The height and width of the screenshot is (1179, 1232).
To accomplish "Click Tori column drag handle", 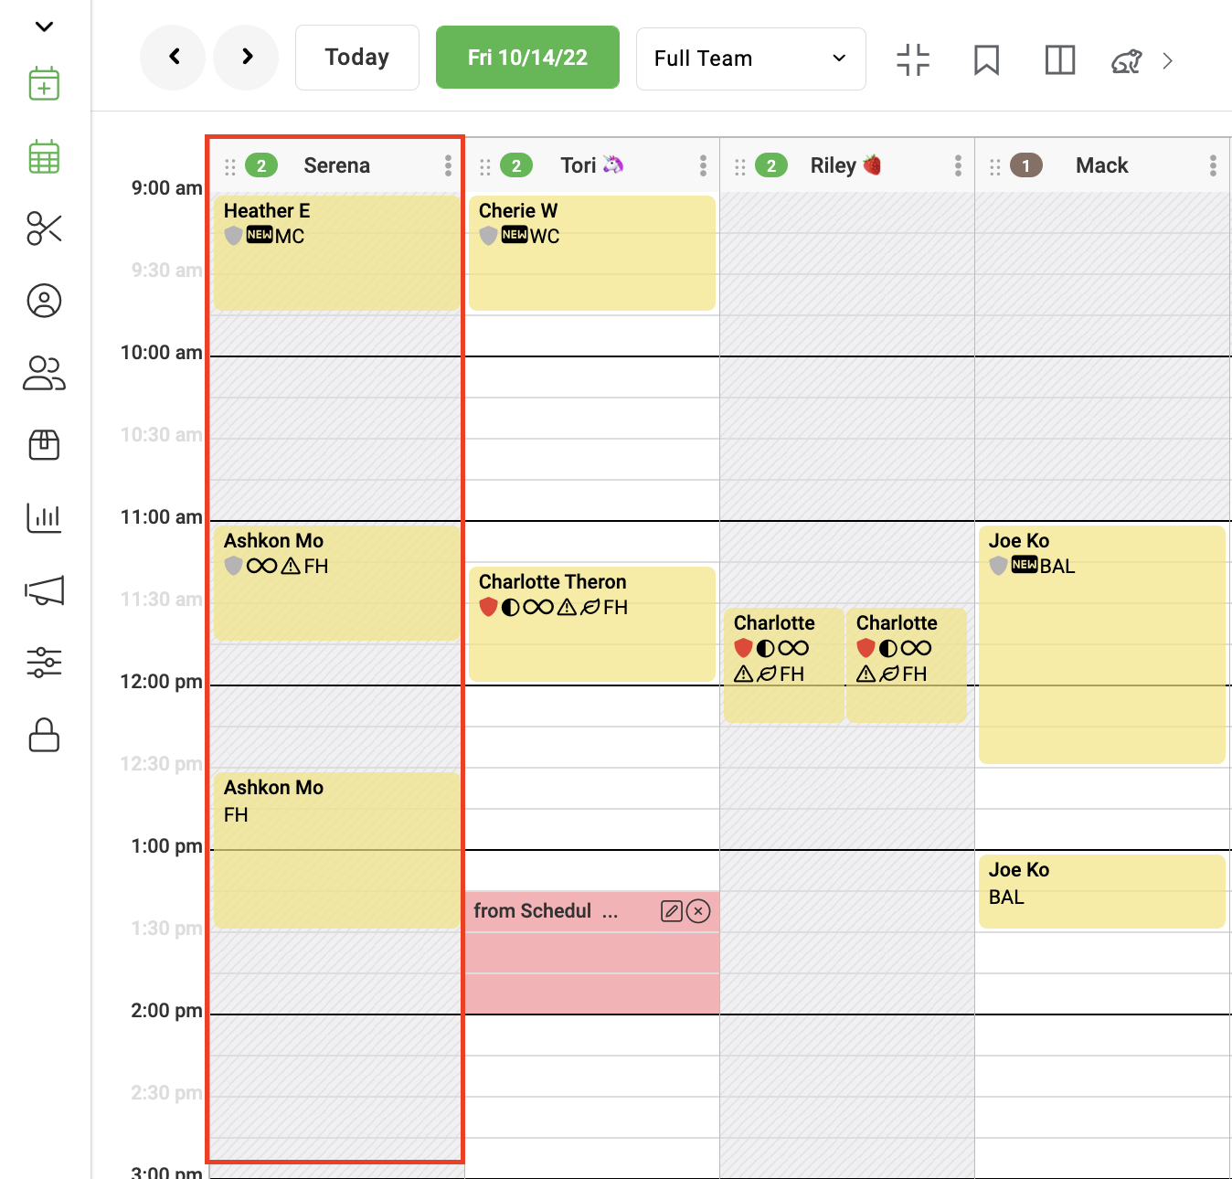I will (485, 166).
